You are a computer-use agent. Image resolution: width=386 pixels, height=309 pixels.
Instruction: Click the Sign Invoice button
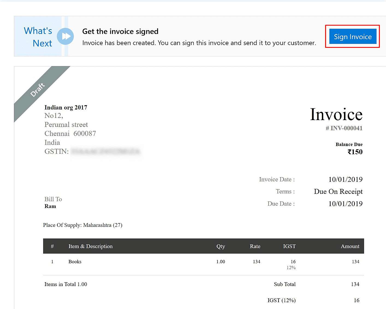[352, 36]
